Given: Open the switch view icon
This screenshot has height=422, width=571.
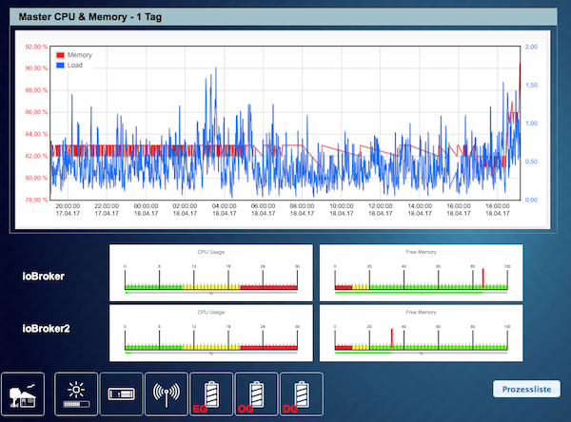Looking at the screenshot, I should pos(121,394).
